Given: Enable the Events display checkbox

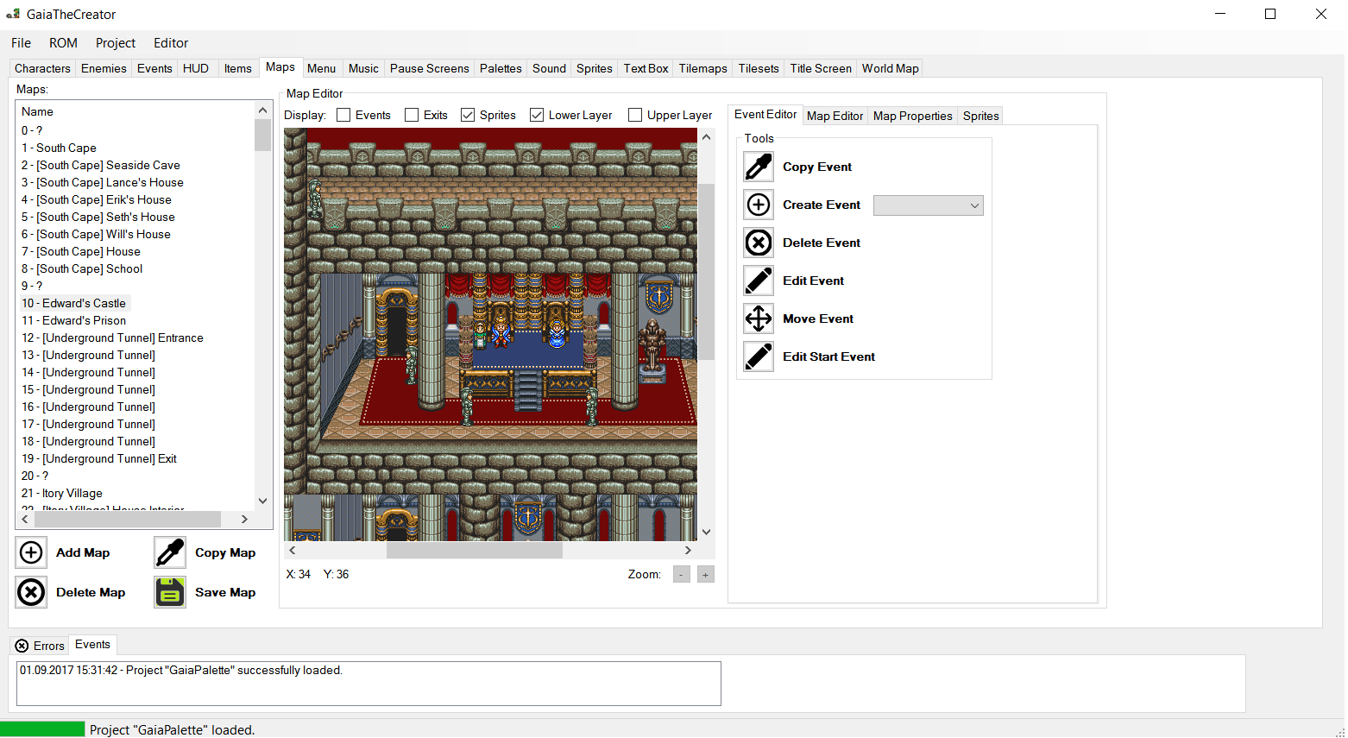Looking at the screenshot, I should [344, 114].
